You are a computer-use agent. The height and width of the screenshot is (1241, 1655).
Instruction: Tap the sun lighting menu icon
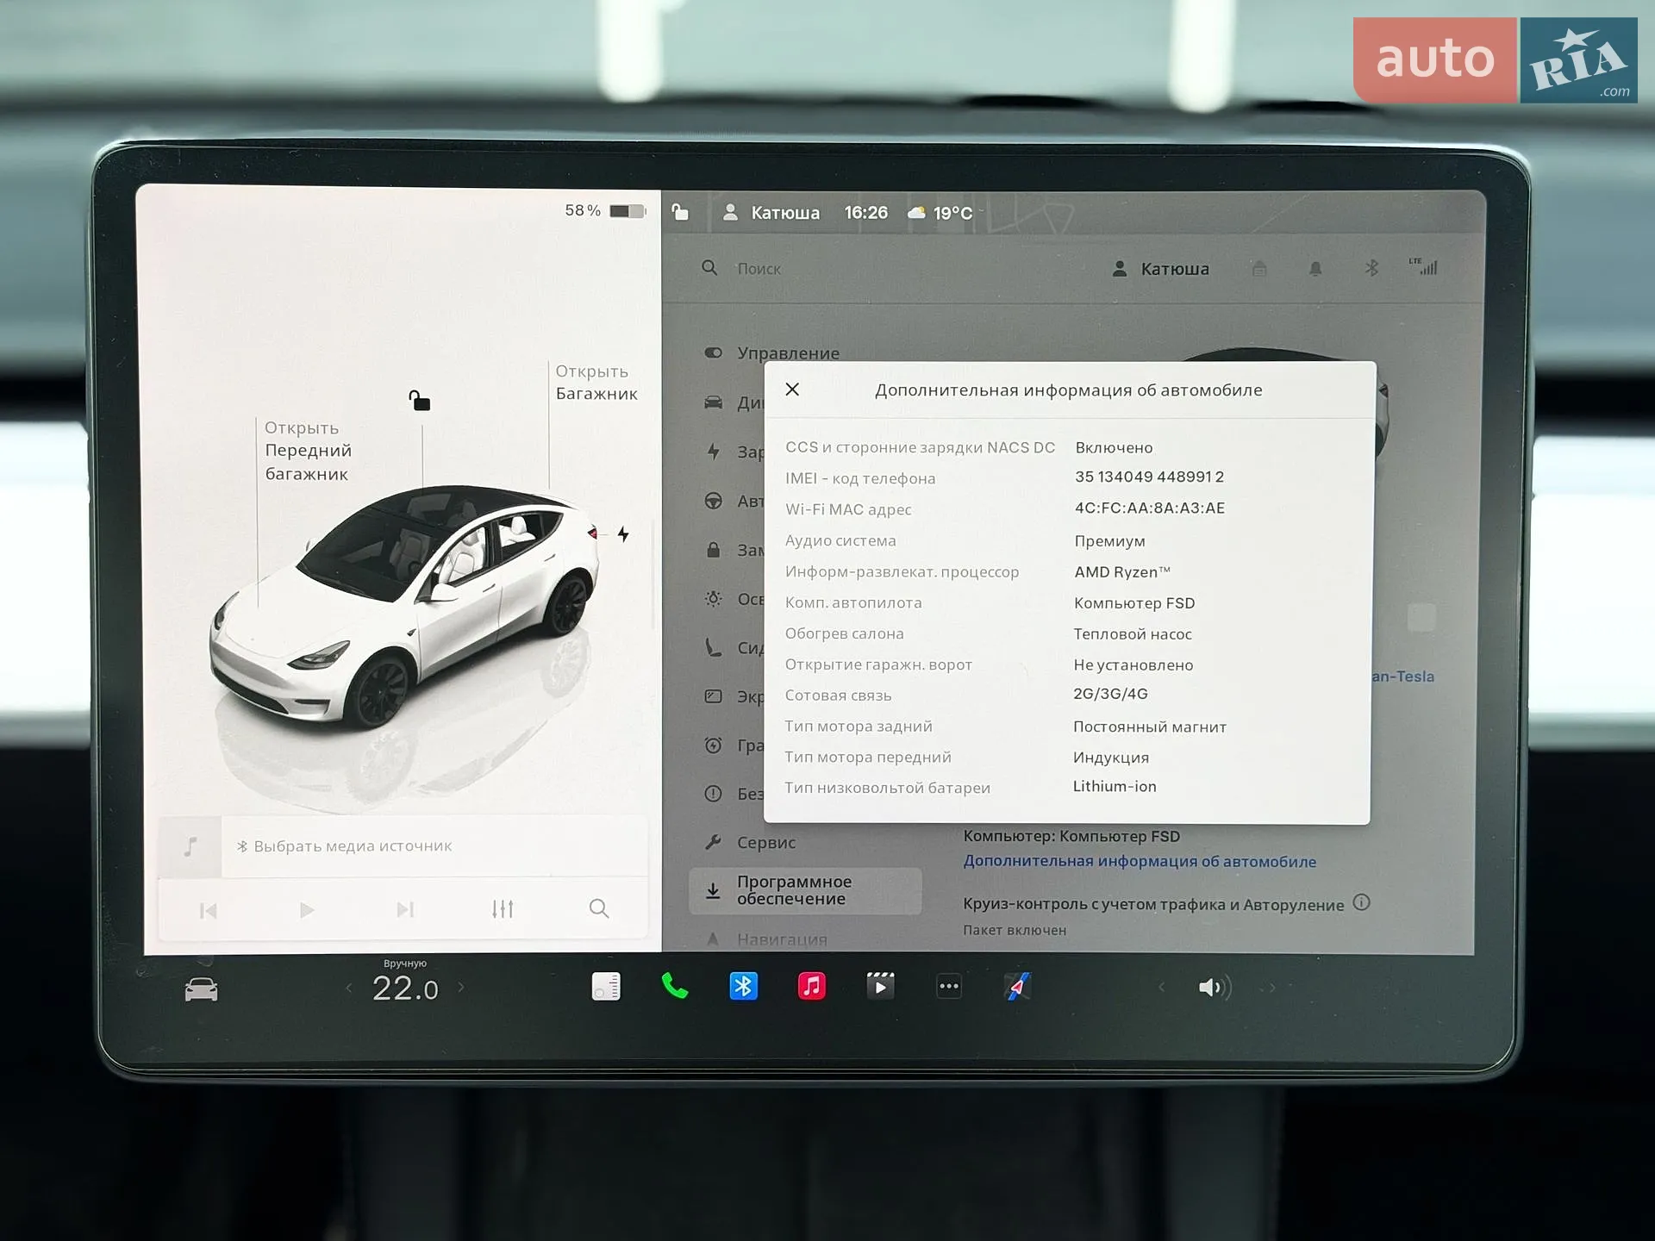713,598
